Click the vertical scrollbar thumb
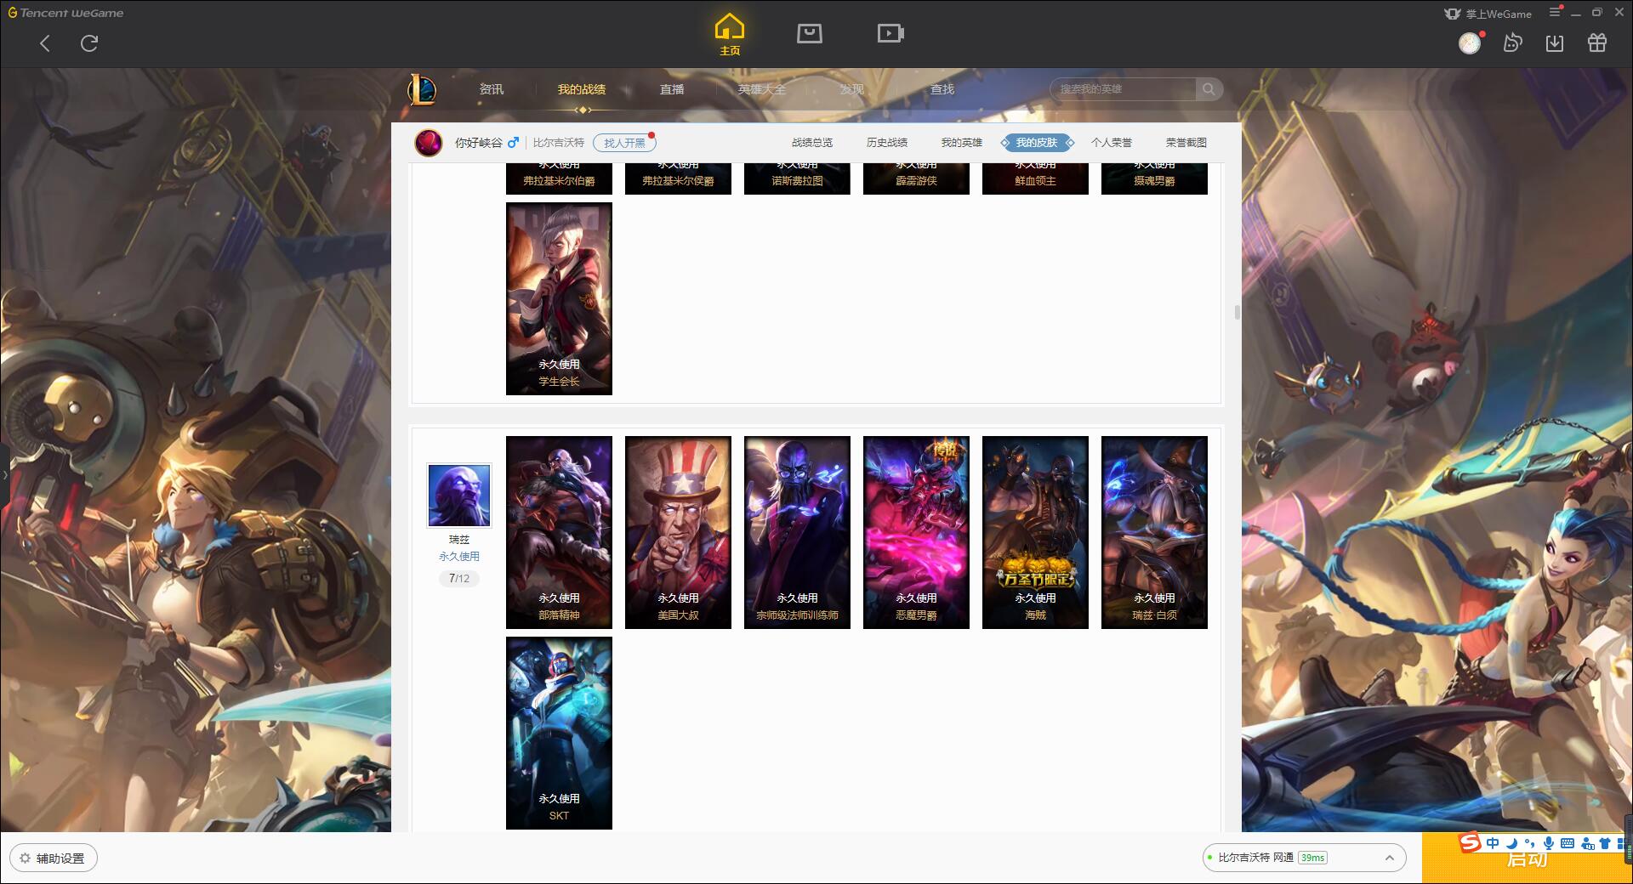The width and height of the screenshot is (1633, 884). [x=1237, y=312]
